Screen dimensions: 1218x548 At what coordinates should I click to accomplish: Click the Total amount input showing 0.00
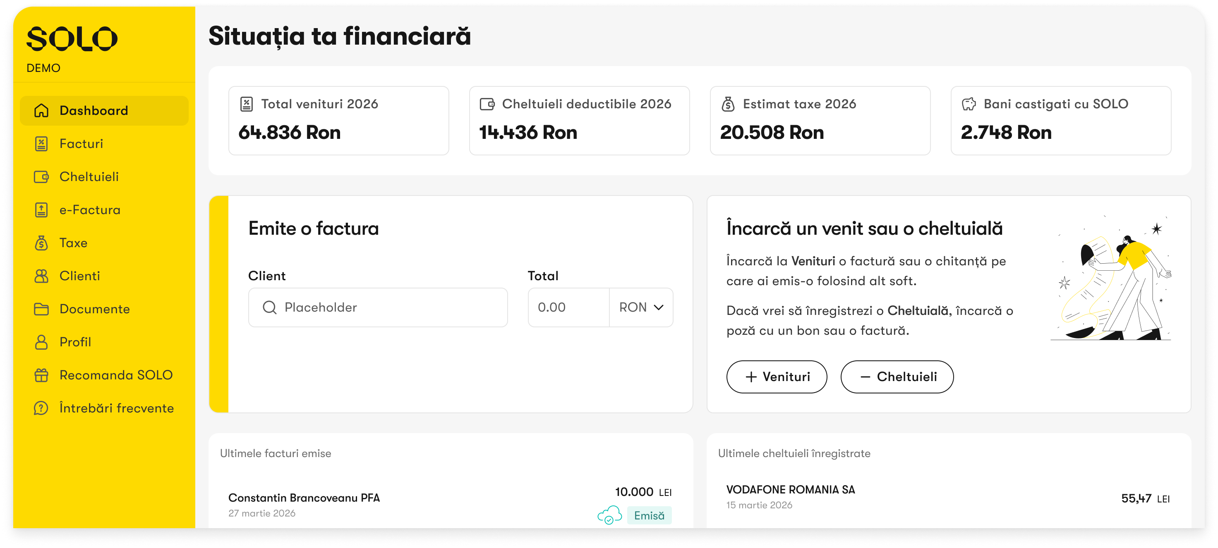click(567, 307)
